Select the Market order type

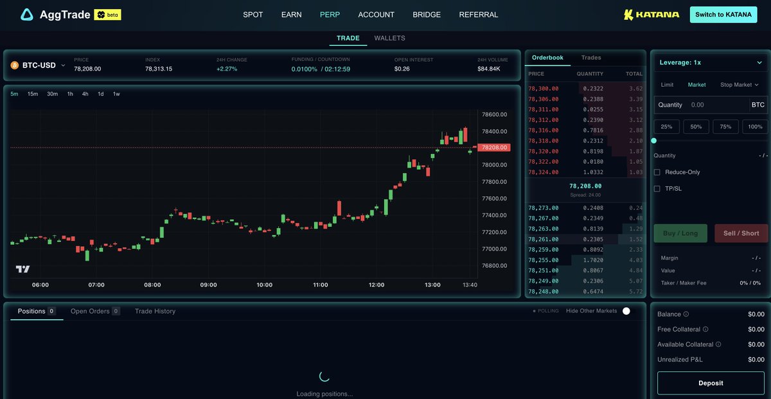(x=696, y=85)
